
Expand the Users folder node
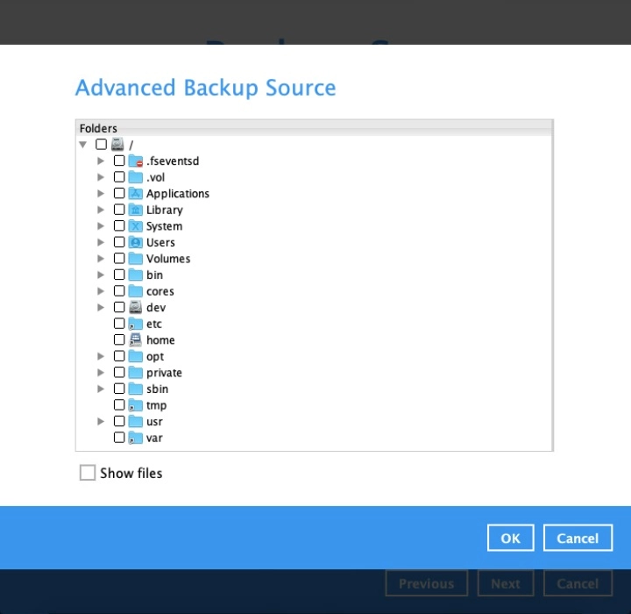click(101, 242)
